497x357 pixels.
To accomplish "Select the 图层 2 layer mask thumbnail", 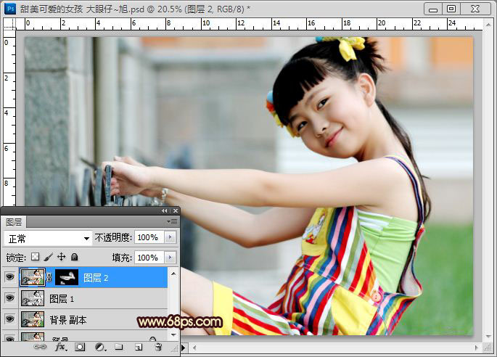I will tap(67, 277).
